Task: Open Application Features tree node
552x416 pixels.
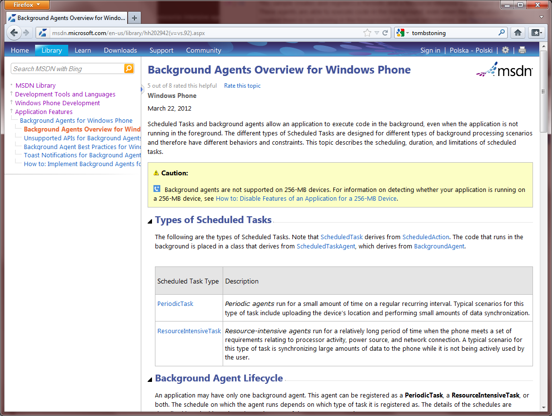Action: [44, 112]
